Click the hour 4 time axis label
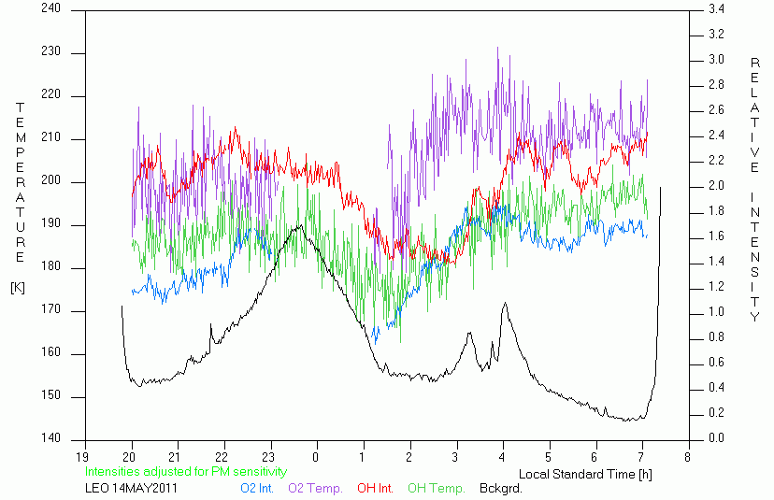774x500 pixels. pos(502,457)
